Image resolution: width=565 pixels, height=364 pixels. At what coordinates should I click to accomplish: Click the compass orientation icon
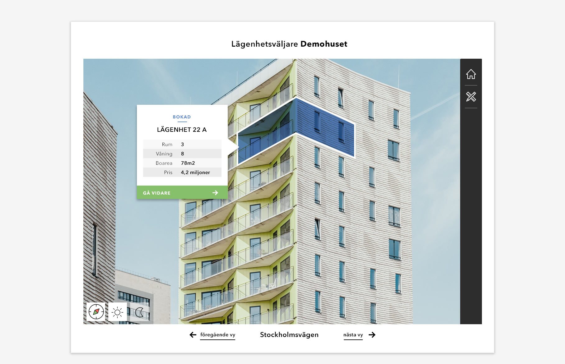click(x=96, y=311)
